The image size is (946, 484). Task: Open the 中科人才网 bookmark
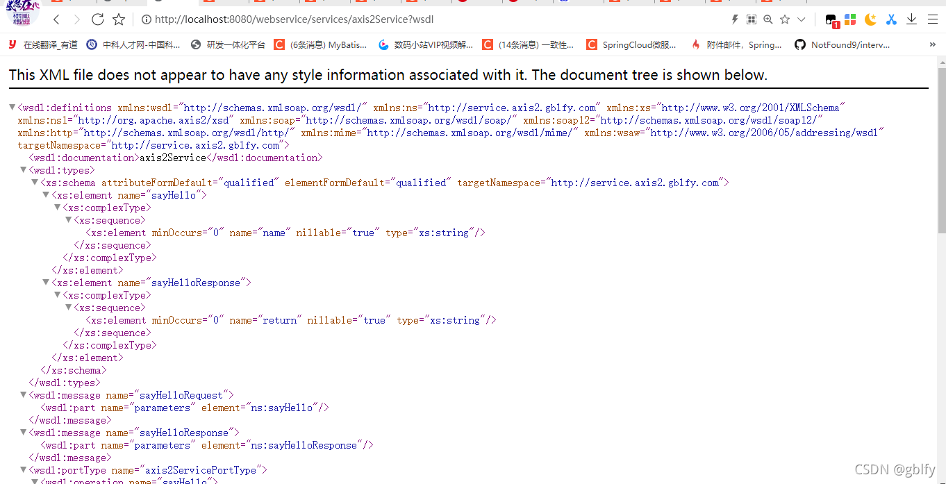pos(133,44)
